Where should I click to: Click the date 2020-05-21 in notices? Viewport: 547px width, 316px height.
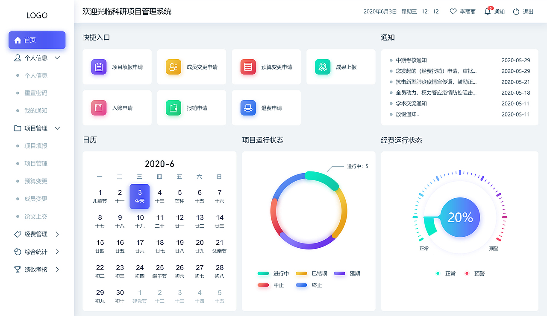516,82
